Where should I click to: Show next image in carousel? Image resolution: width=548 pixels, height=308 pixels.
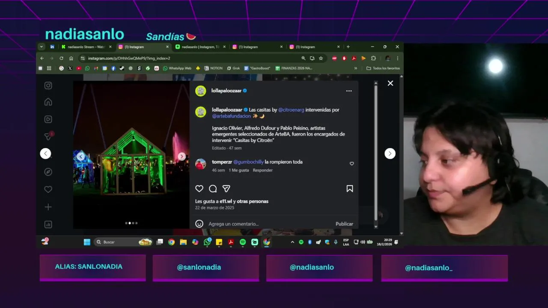pyautogui.click(x=182, y=157)
